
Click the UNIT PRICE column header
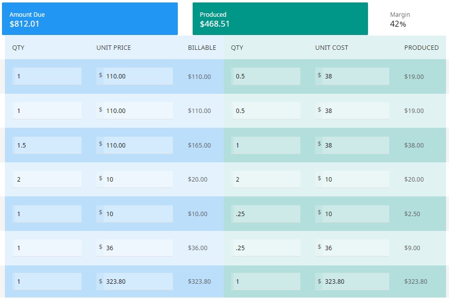(x=114, y=48)
